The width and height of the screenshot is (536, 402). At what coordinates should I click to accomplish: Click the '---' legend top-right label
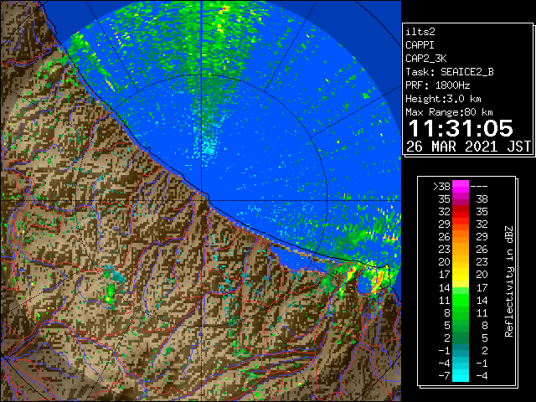click(x=479, y=187)
